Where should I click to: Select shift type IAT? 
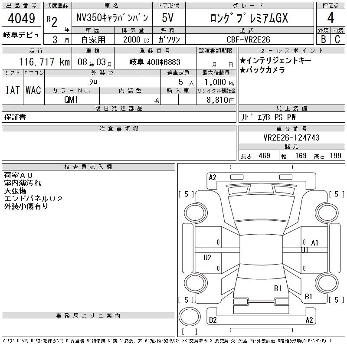click(13, 90)
